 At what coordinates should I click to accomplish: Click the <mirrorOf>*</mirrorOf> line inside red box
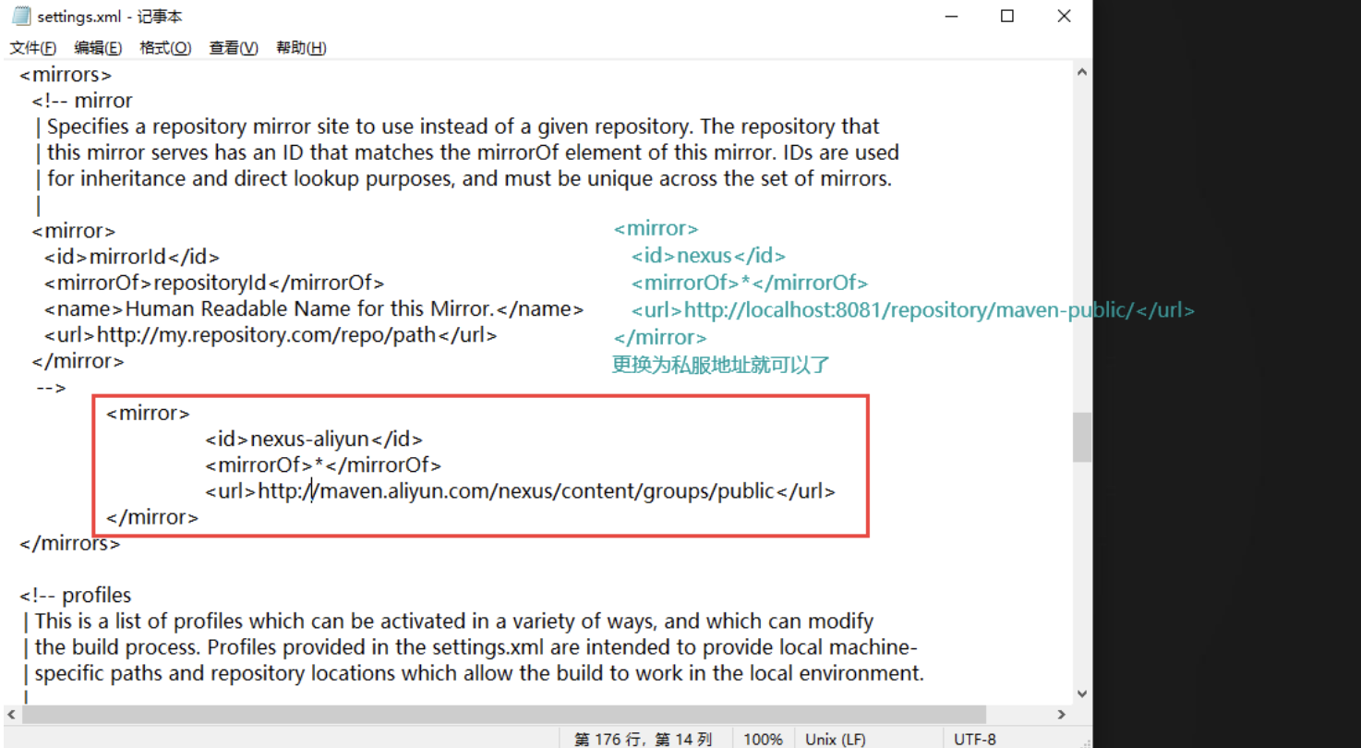coord(323,464)
